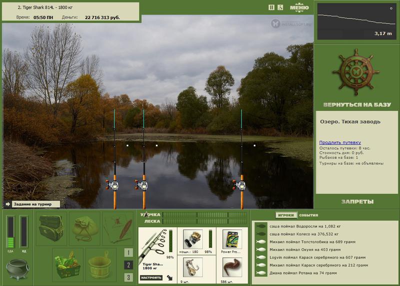The image size is (400, 286).
Task: Click 'Михаил поймал Толстолобика на 689 грамм'
Action: (x=312, y=242)
